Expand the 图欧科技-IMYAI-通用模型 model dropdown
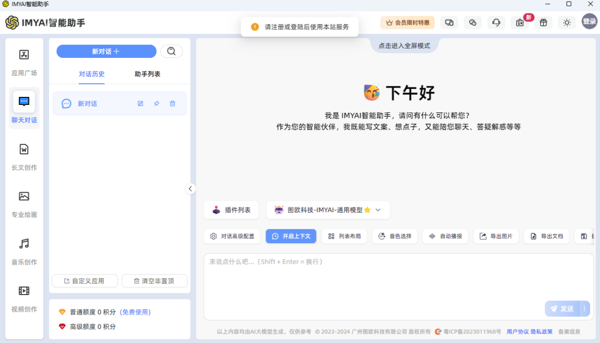 [x=328, y=210]
